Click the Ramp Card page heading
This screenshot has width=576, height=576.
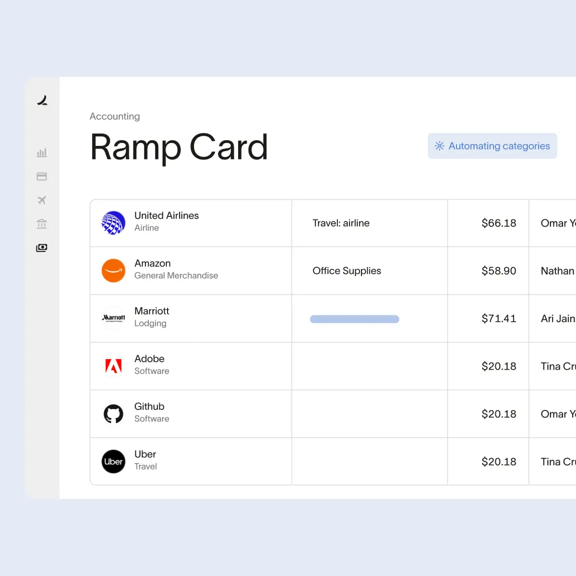(179, 147)
